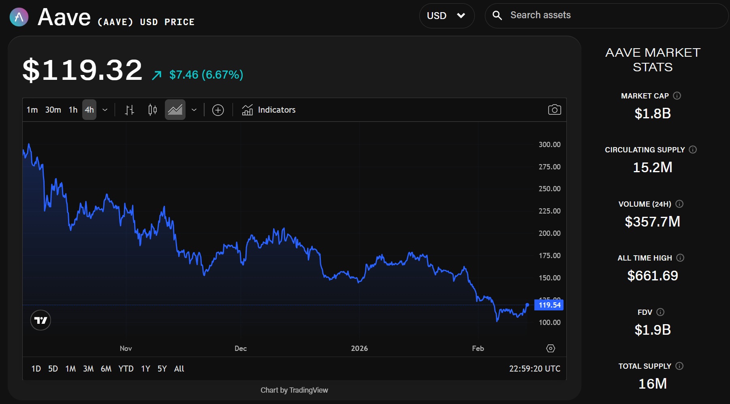The image size is (730, 404).
Task: Open chart settings gear at time axis
Action: tap(550, 348)
